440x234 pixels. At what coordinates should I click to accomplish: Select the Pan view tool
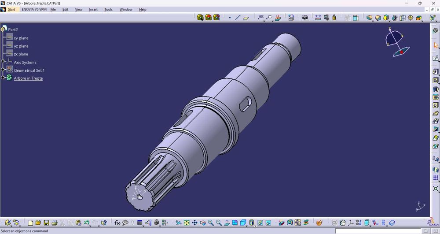coord(194,223)
